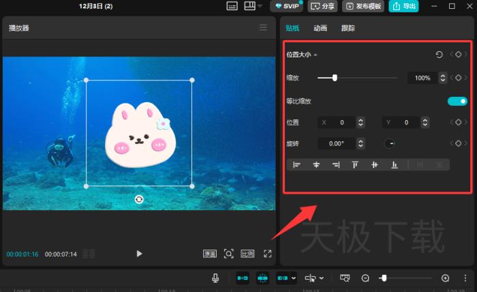
Task: Click the horizontal center align icon
Action: point(316,164)
